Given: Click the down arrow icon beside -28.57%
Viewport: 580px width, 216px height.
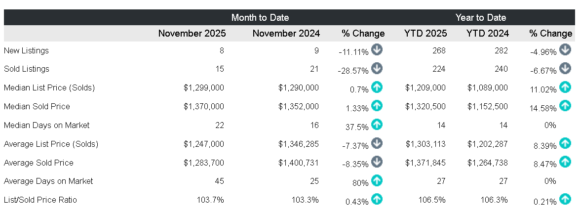Looking at the screenshot, I should coord(377,68).
